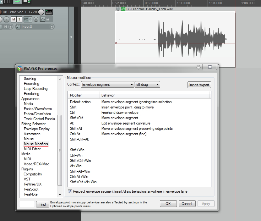Image resolution: width=261 pixels, height=221 pixels.
Task: Select ReaScript preferences page
Action: 31,189
